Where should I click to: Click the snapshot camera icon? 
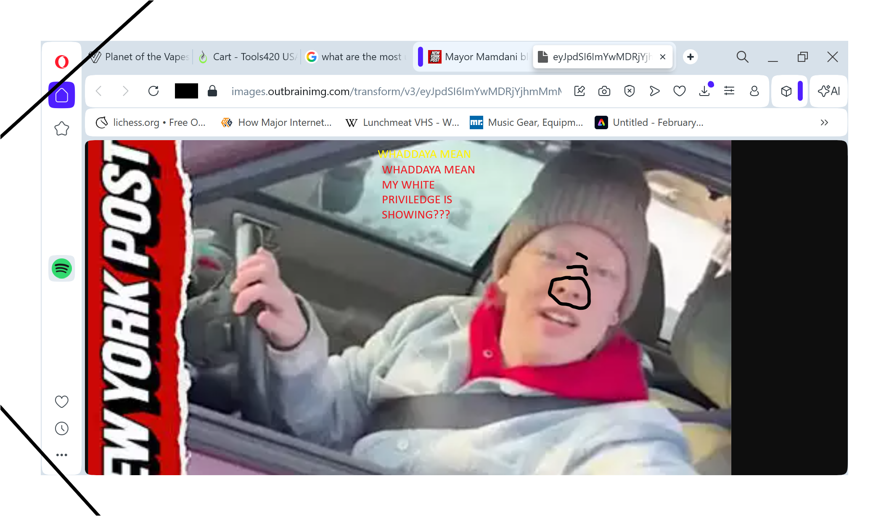pyautogui.click(x=604, y=91)
